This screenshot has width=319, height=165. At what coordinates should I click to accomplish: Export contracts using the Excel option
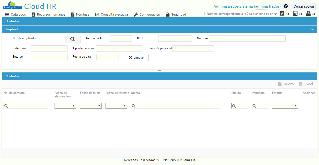[305, 84]
